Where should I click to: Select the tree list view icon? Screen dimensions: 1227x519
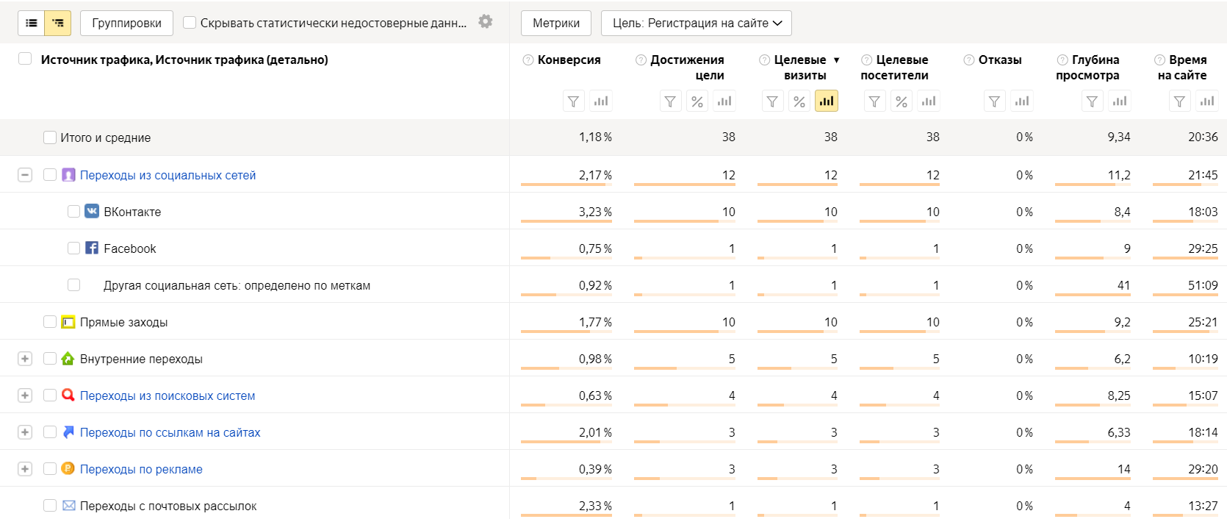pyautogui.click(x=58, y=23)
